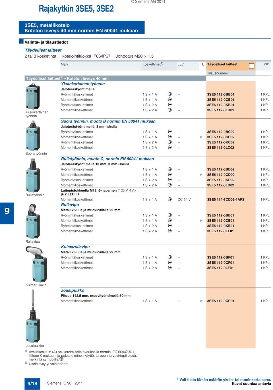Click the Kulmarullavipu switch image
Screen dimensions: 273x390
click(36, 264)
